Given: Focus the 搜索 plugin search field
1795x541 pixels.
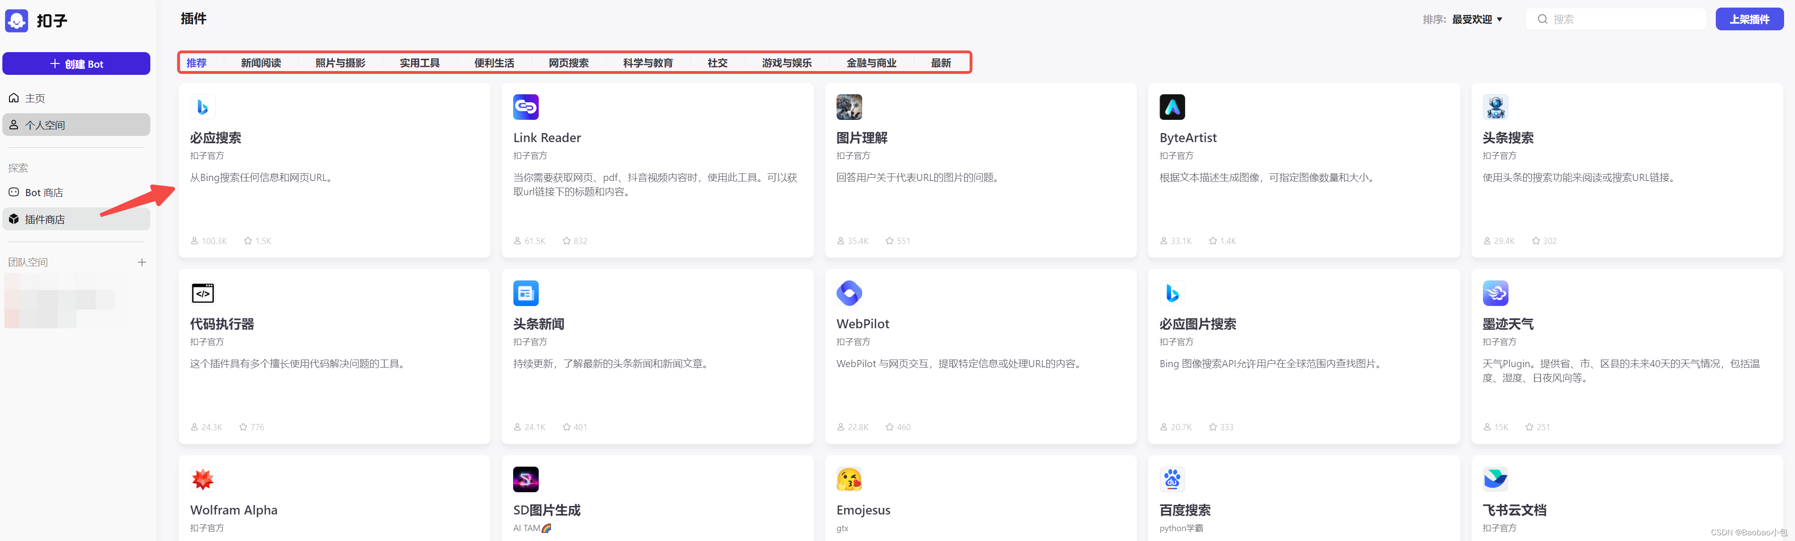Looking at the screenshot, I should tap(1624, 19).
